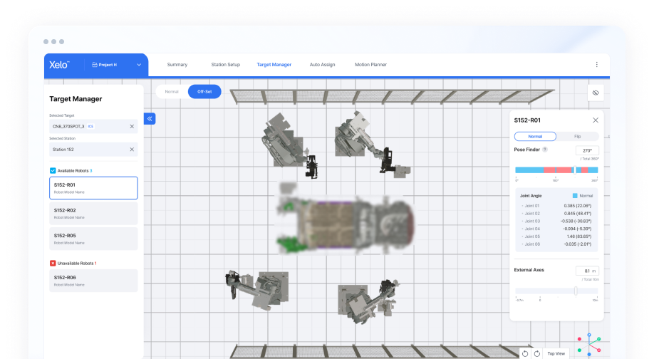This screenshot has height=359, width=654.
Task: Toggle visibility with the eye-slash icon
Action: point(596,92)
